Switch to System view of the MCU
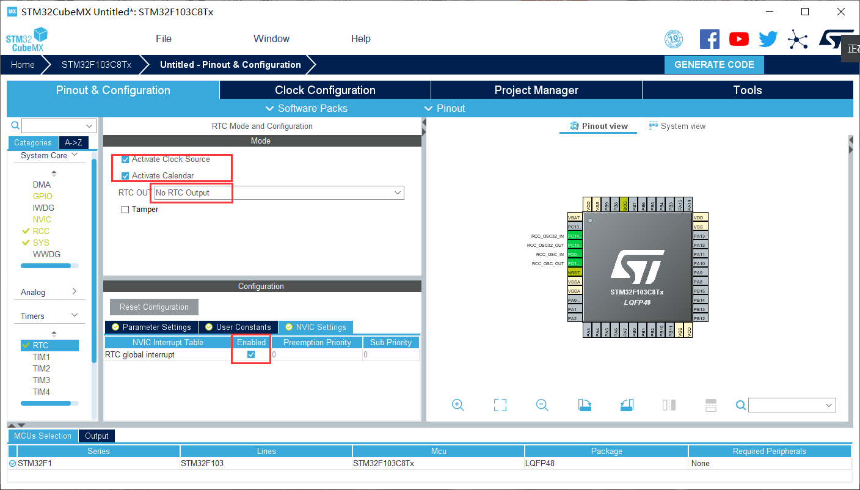Viewport: 860px width, 490px height. pyautogui.click(x=677, y=125)
